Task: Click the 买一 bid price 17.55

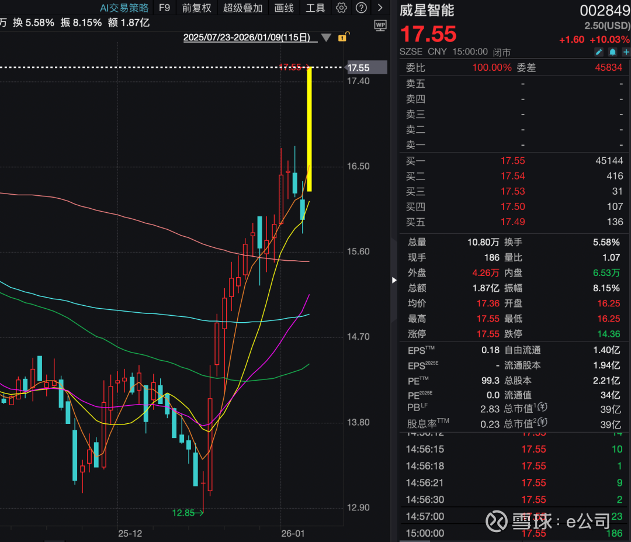Action: (513, 161)
